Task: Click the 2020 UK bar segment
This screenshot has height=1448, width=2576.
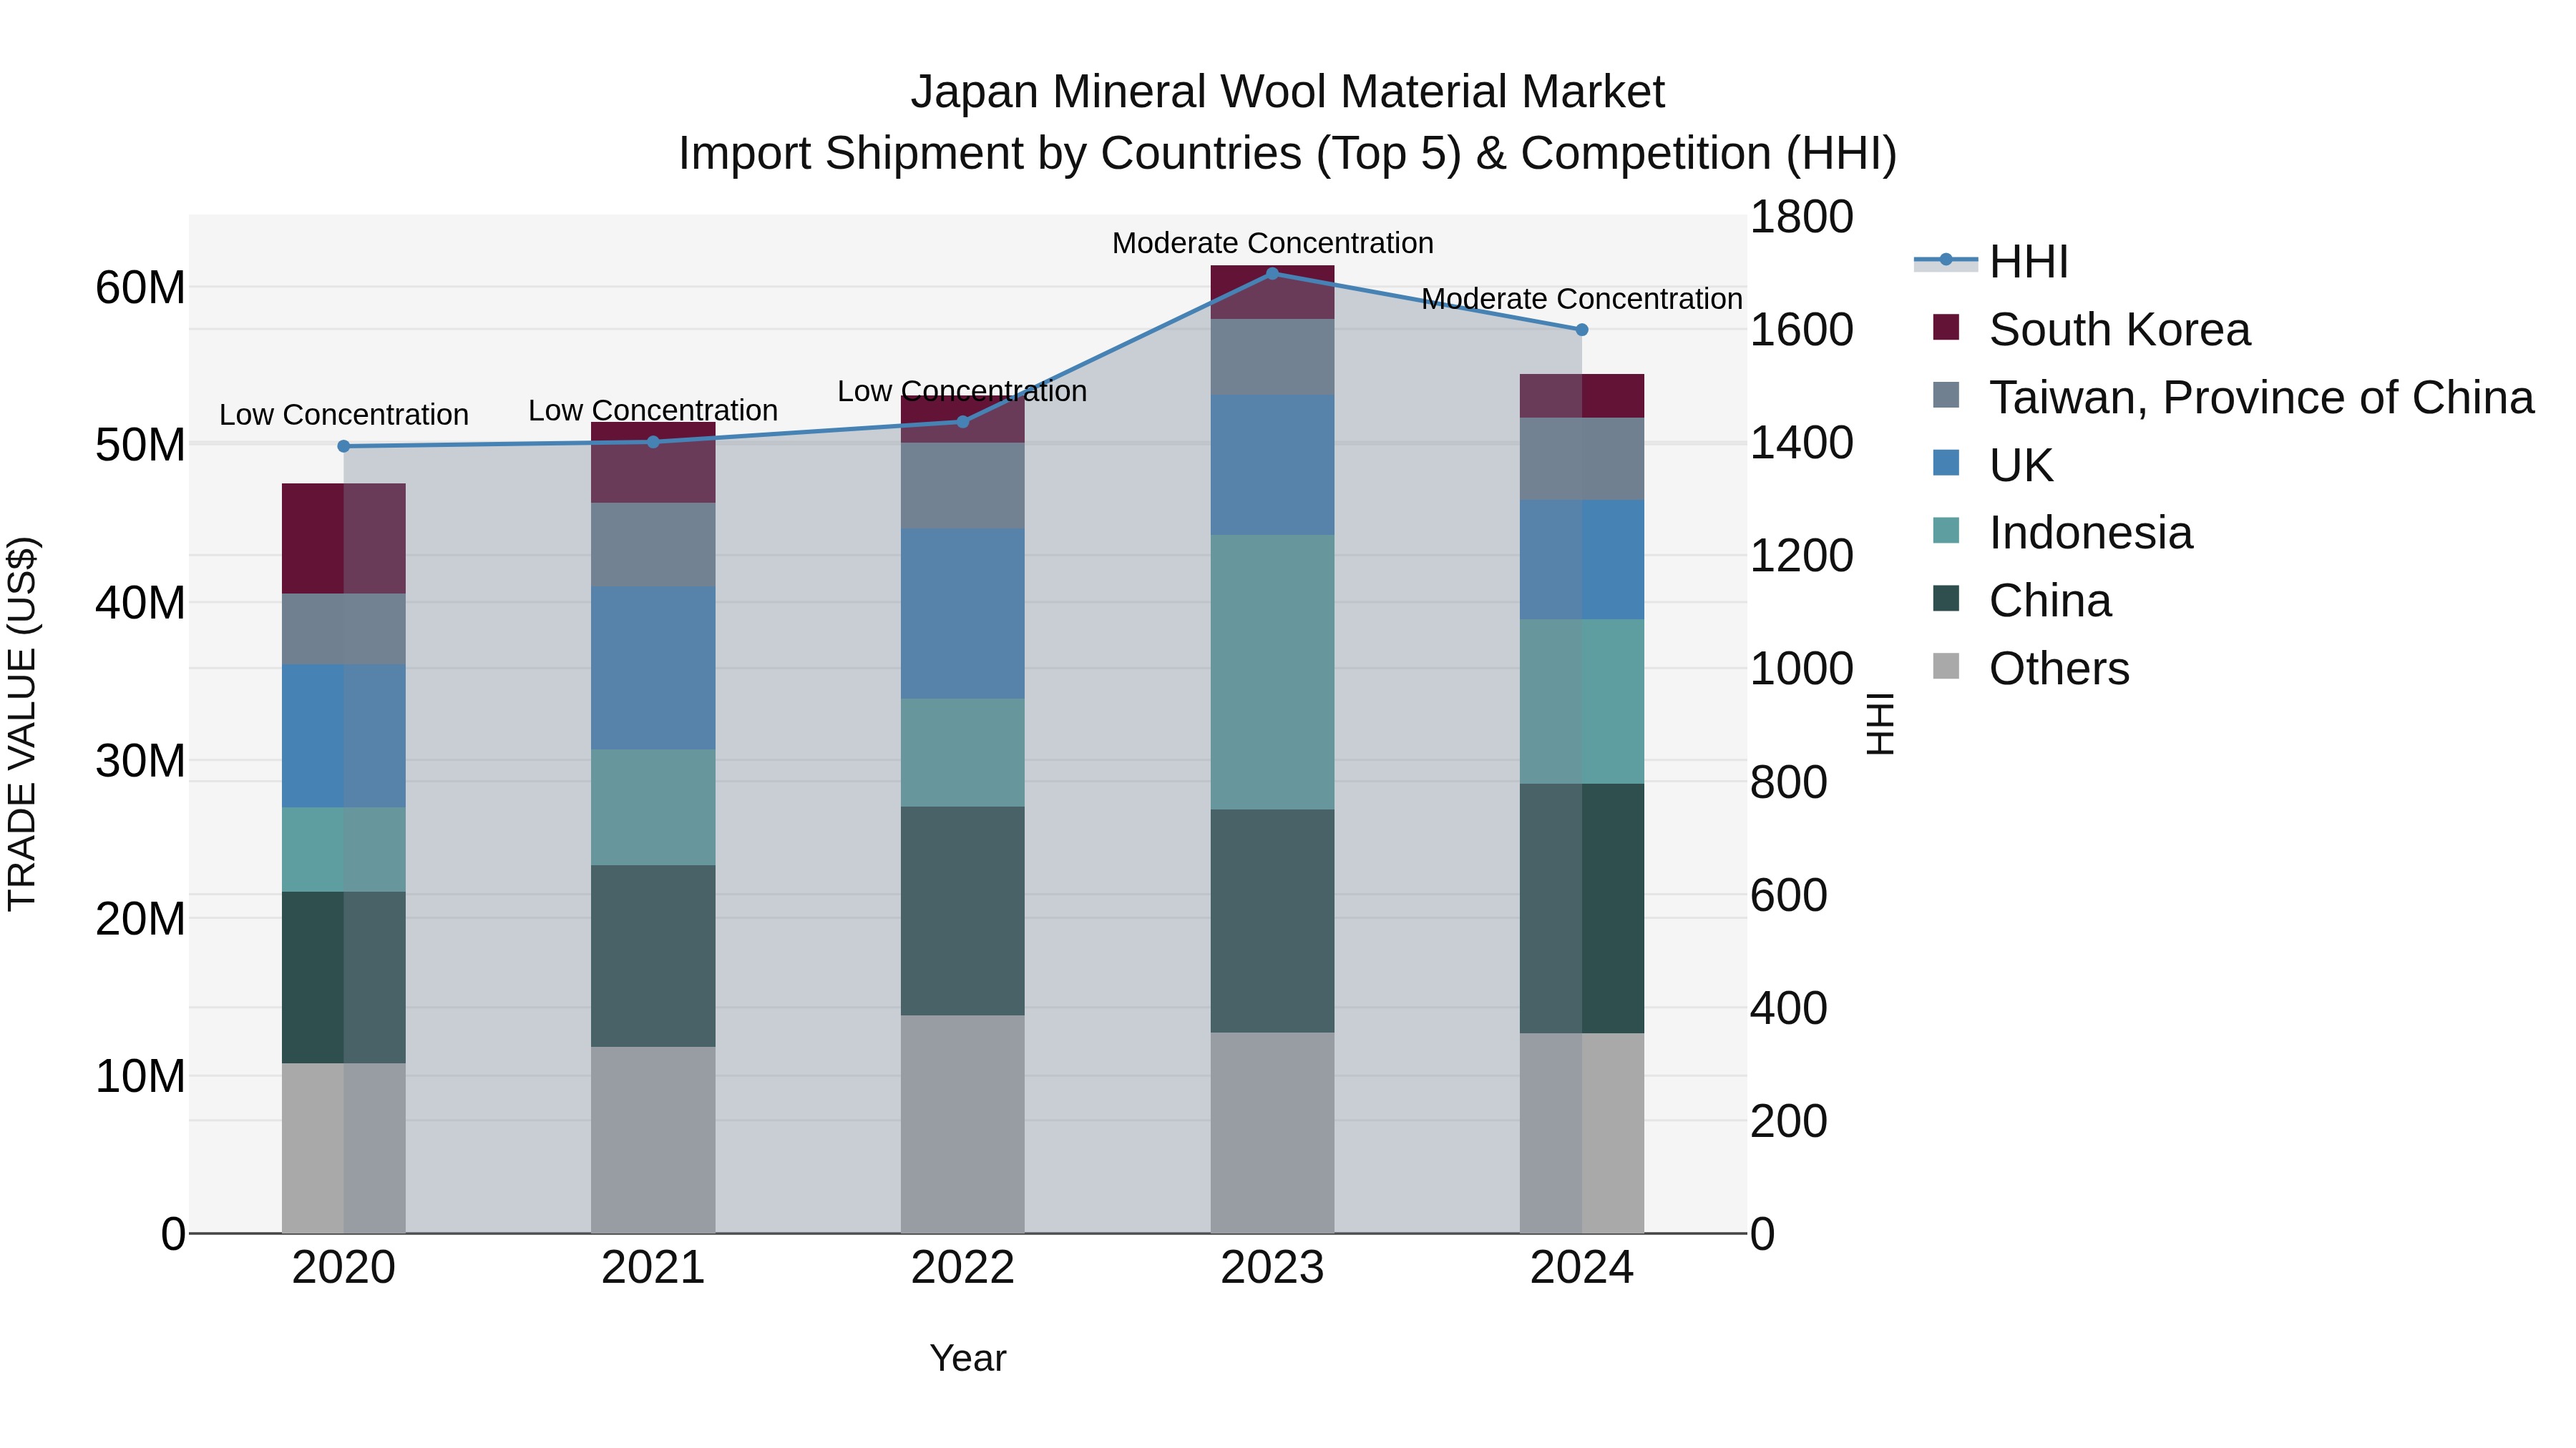Action: (x=344, y=736)
